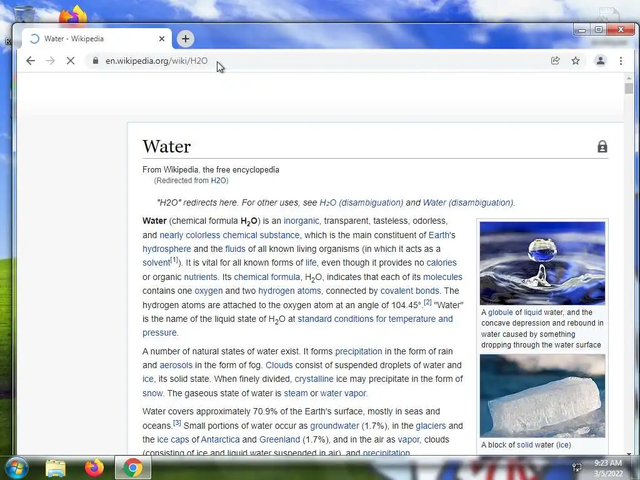The image size is (640, 480).
Task: Open the H2O redirect link
Action: pos(218,181)
